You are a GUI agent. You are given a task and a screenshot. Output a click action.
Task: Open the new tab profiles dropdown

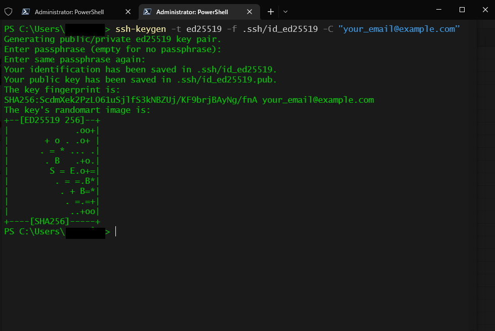coord(285,12)
